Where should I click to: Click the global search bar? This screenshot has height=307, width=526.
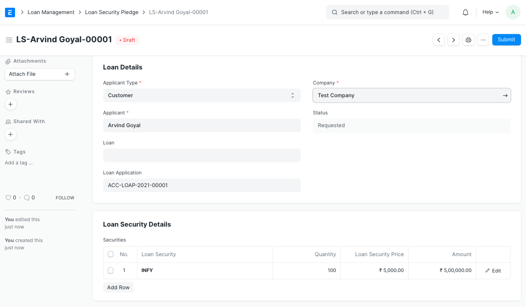pos(387,12)
